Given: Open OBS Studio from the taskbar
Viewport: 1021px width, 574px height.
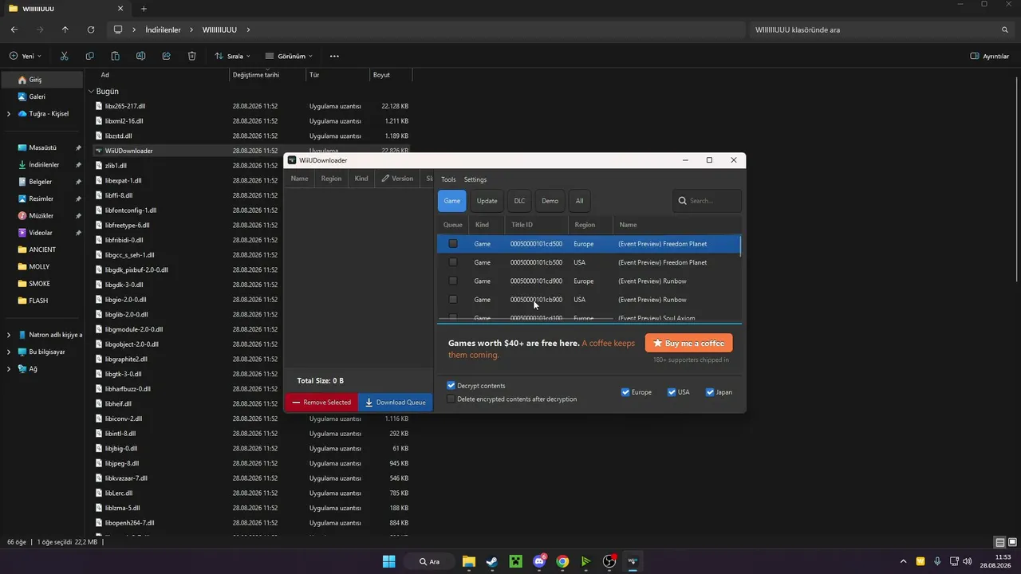Looking at the screenshot, I should point(609,561).
